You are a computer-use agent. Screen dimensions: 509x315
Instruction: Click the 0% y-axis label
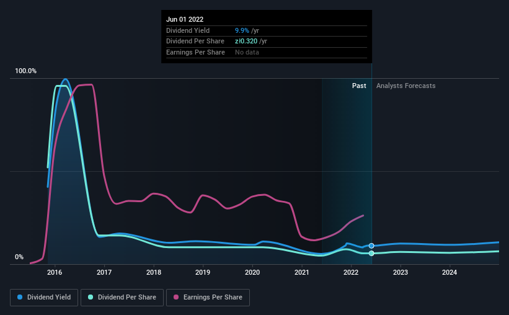[x=19, y=257]
